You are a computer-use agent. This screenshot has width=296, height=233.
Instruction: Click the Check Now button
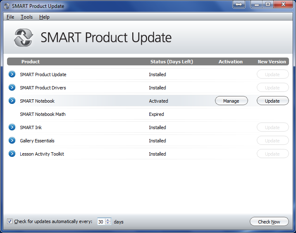click(x=269, y=221)
